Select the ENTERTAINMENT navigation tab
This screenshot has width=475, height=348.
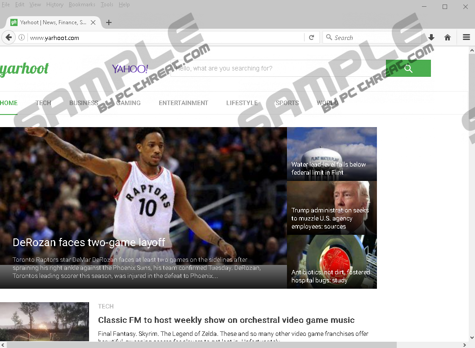tap(184, 103)
